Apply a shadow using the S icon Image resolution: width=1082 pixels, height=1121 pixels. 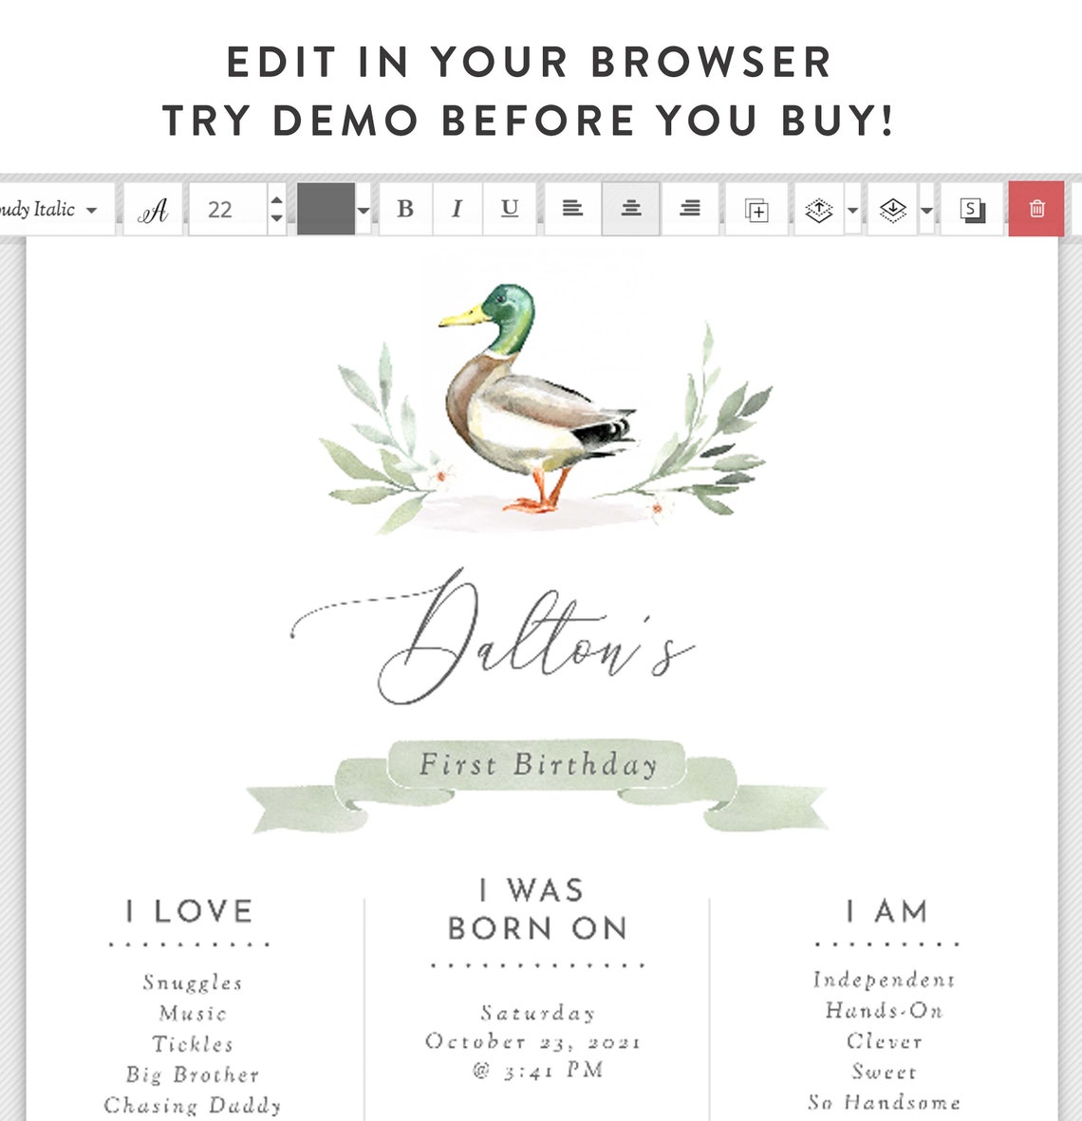970,209
